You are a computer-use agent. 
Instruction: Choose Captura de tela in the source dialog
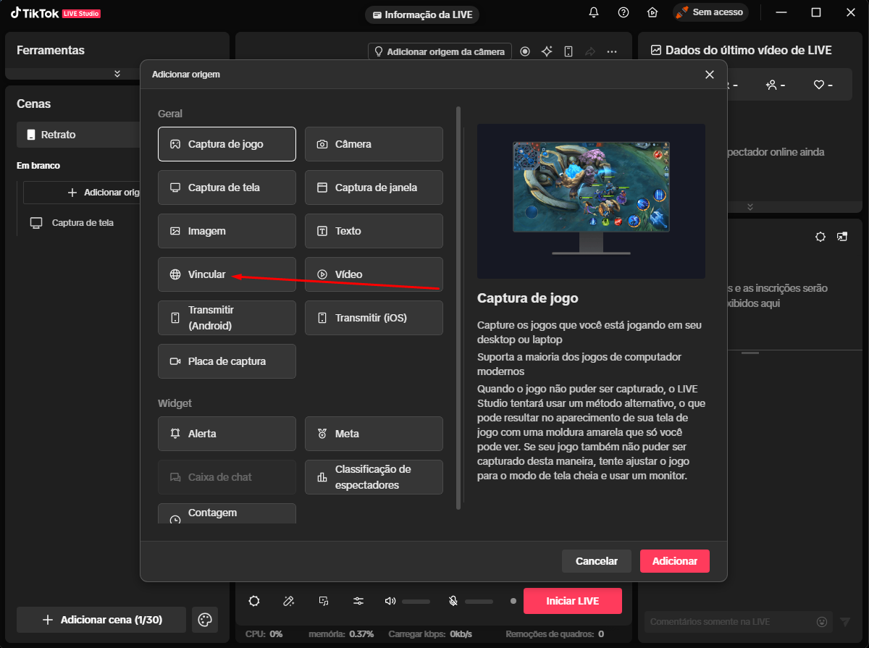pyautogui.click(x=227, y=188)
